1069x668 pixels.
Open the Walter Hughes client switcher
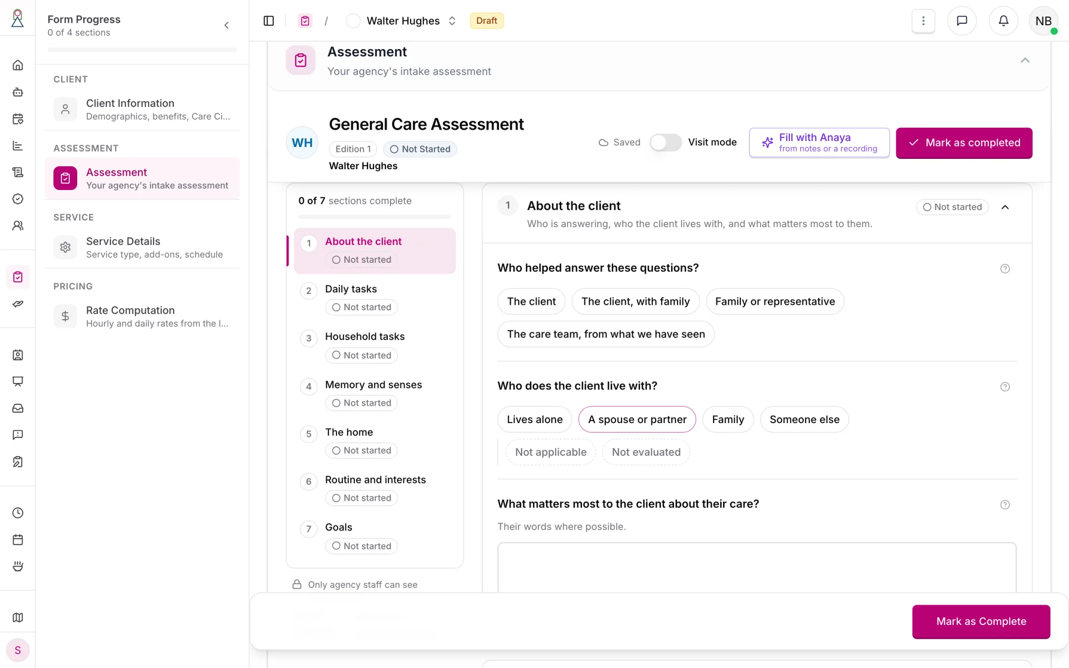click(x=401, y=21)
